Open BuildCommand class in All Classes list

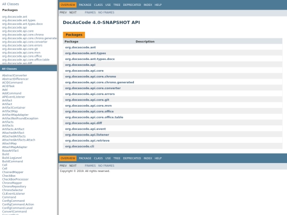point(12,161)
